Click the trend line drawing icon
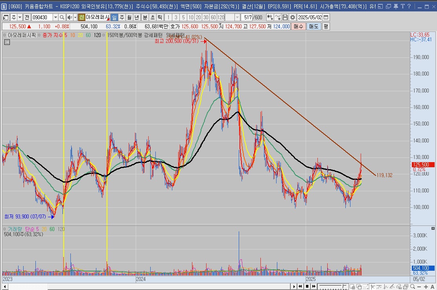 tap(393, 286)
